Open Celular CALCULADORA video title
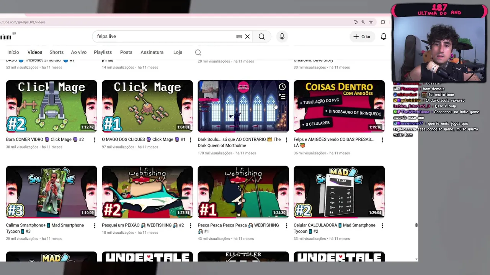The width and height of the screenshot is (490, 275). tap(335, 228)
